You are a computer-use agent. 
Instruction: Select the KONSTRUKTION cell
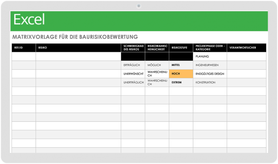210,83
